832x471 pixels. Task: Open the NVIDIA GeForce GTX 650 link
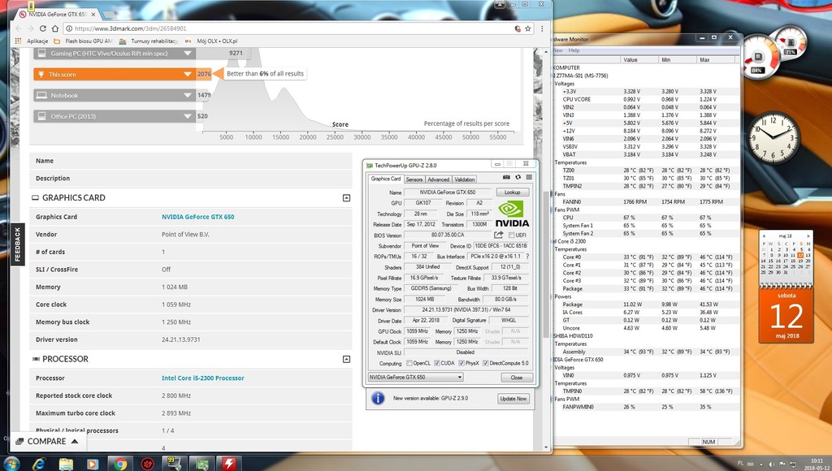198,217
